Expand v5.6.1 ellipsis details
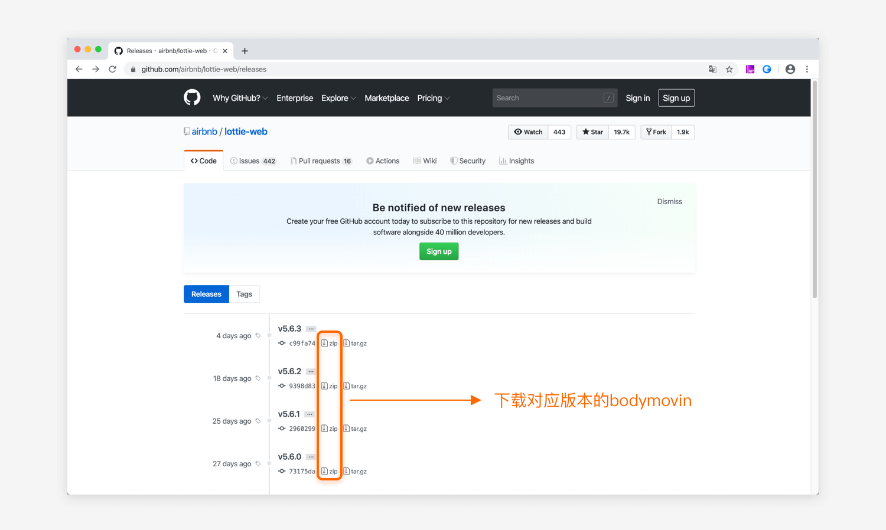Viewport: 886px width, 530px height. pos(310,414)
